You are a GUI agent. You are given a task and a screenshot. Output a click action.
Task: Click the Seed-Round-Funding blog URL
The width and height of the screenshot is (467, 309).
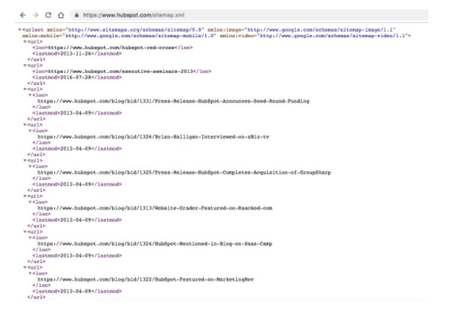[174, 101]
